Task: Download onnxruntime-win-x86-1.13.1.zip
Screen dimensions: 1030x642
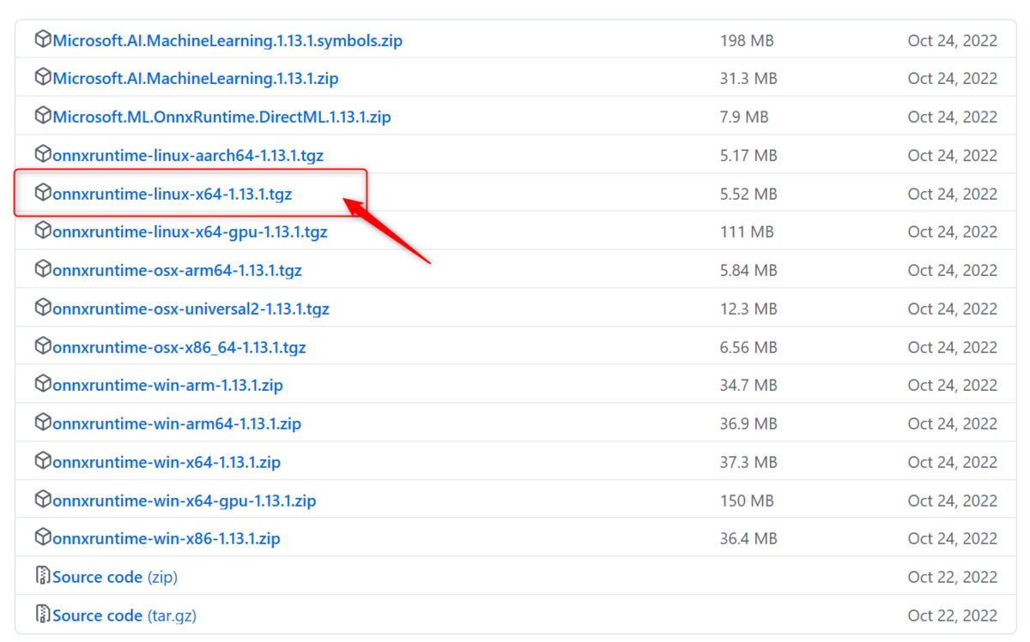Action: pos(167,539)
